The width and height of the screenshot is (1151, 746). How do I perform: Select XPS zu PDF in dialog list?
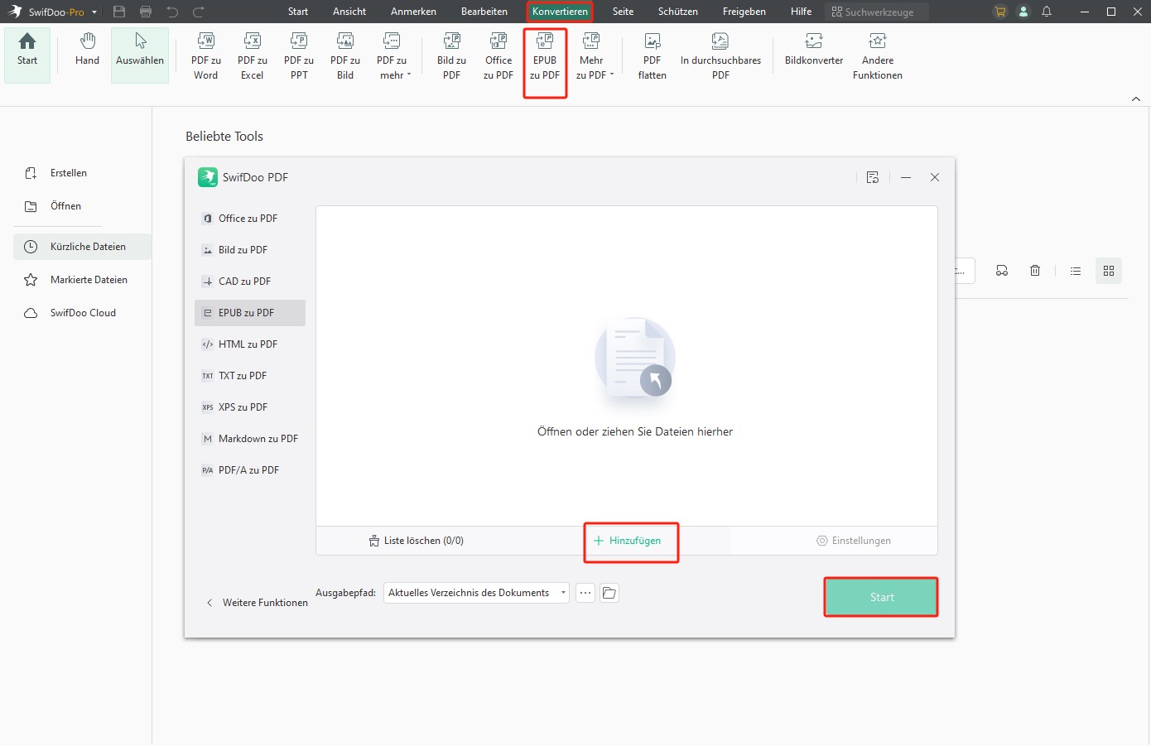pyautogui.click(x=250, y=407)
